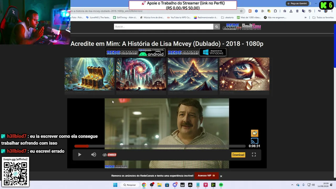Click the bookmarks star-list toolbar icon

click(285, 11)
